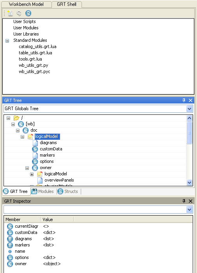Click the customData dict icon in tree

(35, 149)
